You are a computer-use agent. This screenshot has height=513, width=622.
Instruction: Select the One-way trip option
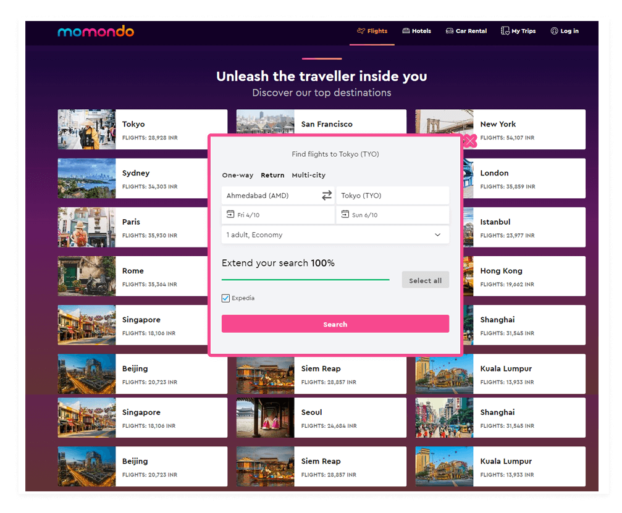[x=237, y=175]
